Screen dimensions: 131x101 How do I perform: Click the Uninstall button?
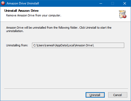click(x=95, y=95)
